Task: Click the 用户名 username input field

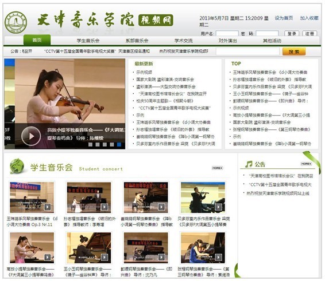Action: [227, 33]
